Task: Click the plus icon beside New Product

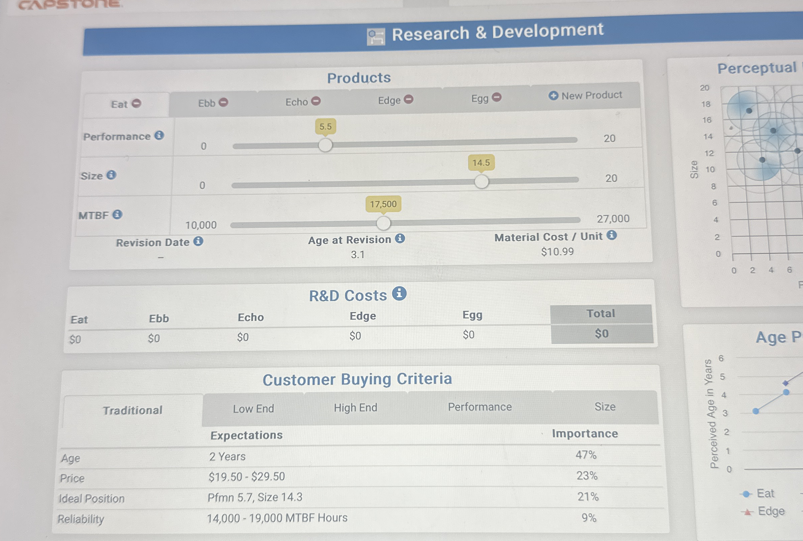Action: click(554, 95)
